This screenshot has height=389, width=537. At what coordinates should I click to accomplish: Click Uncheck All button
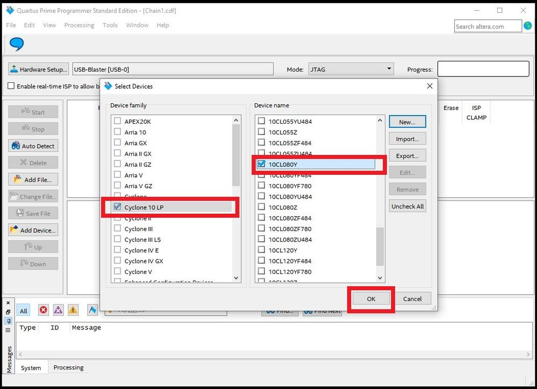coord(407,206)
